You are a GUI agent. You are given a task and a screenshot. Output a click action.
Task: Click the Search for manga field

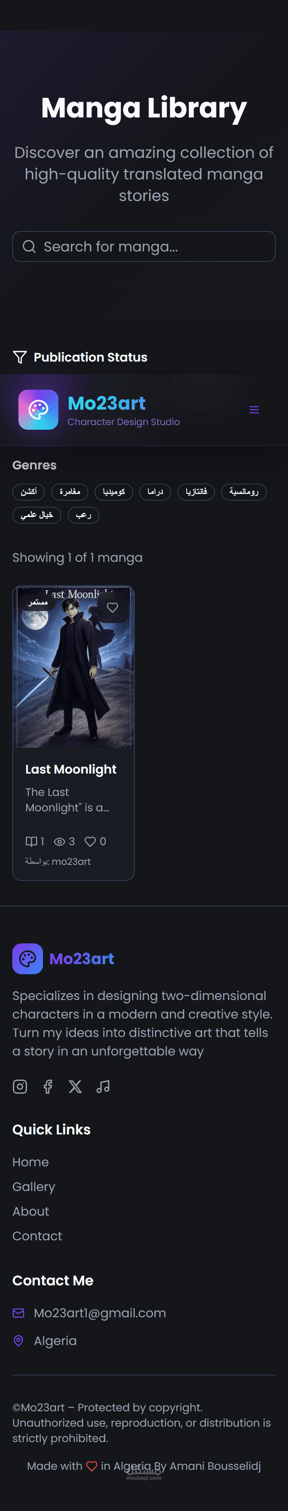[x=144, y=246]
